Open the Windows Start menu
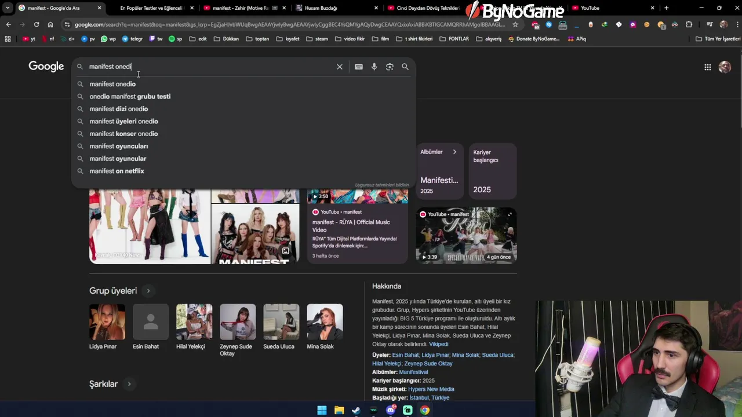The width and height of the screenshot is (742, 417). tap(322, 410)
